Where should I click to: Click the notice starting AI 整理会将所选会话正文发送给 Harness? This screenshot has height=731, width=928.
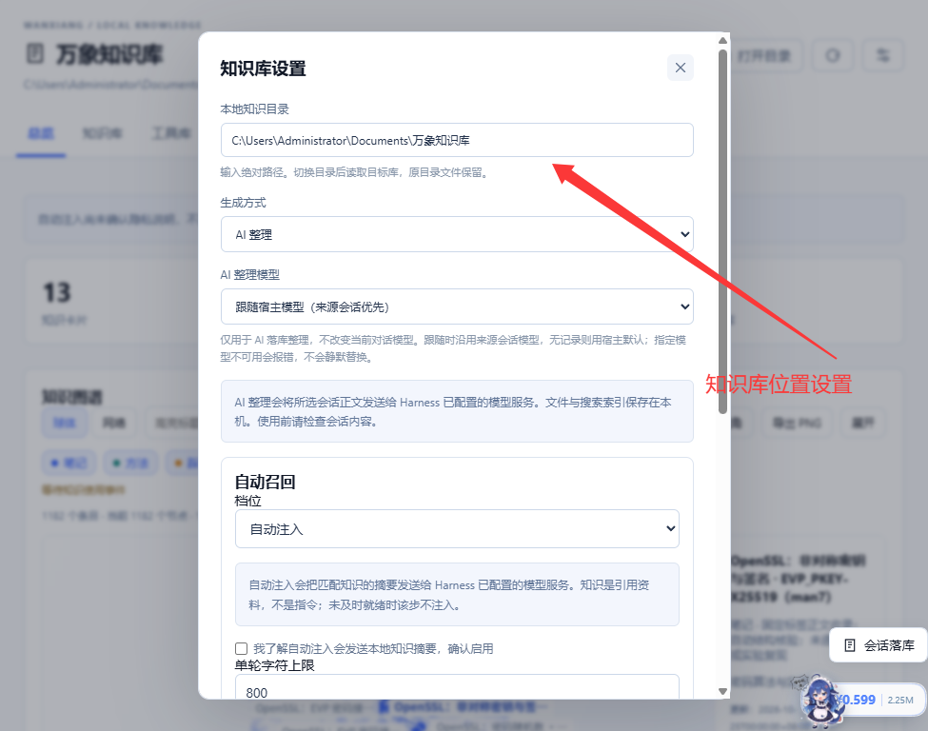[x=457, y=411]
